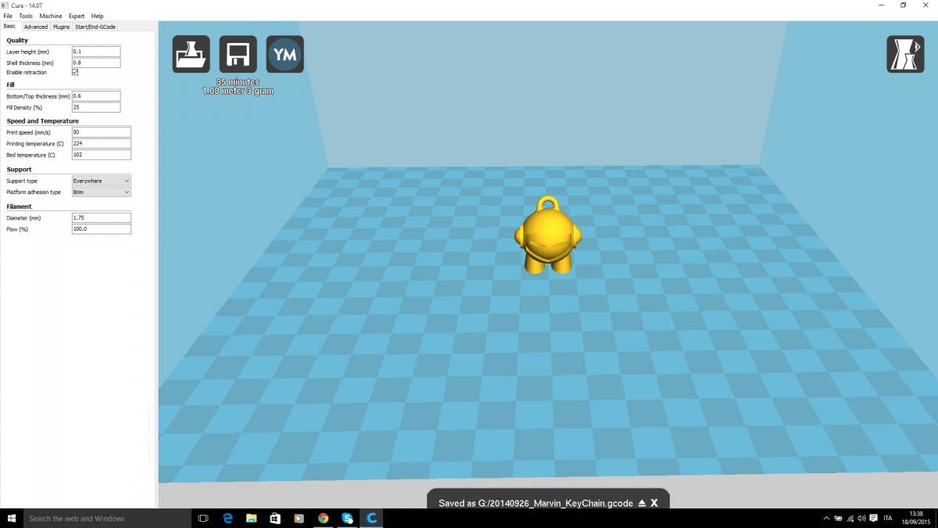This screenshot has width=938, height=528.
Task: Open the Tools menu
Action: (26, 16)
